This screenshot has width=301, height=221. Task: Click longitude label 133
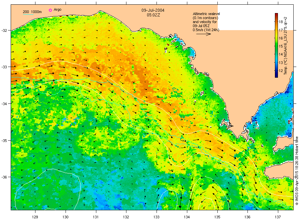157,217
